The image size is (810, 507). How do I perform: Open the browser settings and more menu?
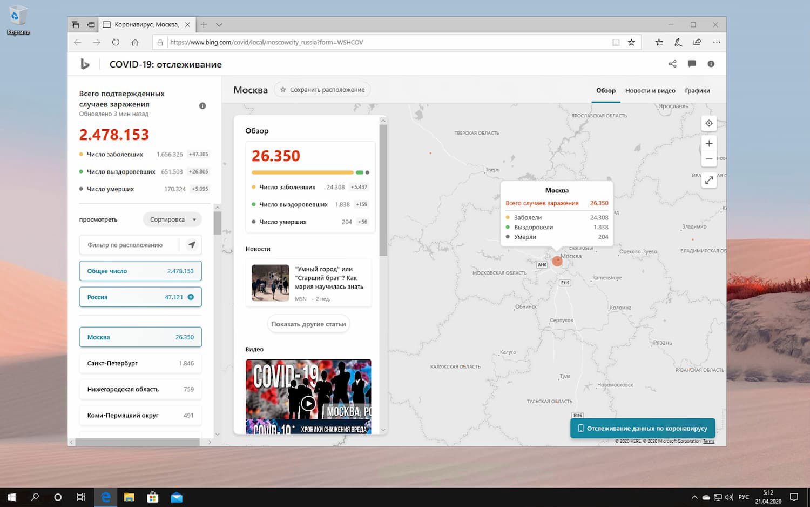[717, 42]
